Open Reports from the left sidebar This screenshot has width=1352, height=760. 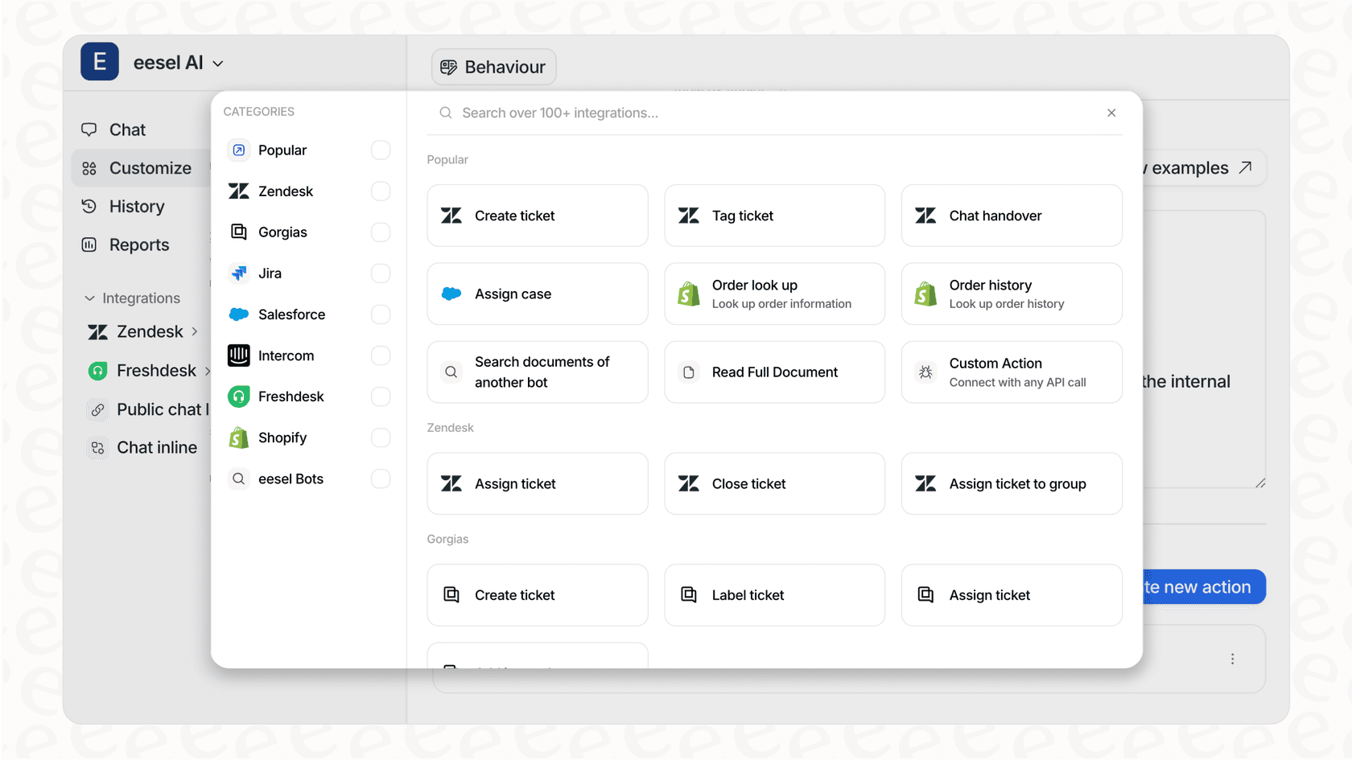138,244
